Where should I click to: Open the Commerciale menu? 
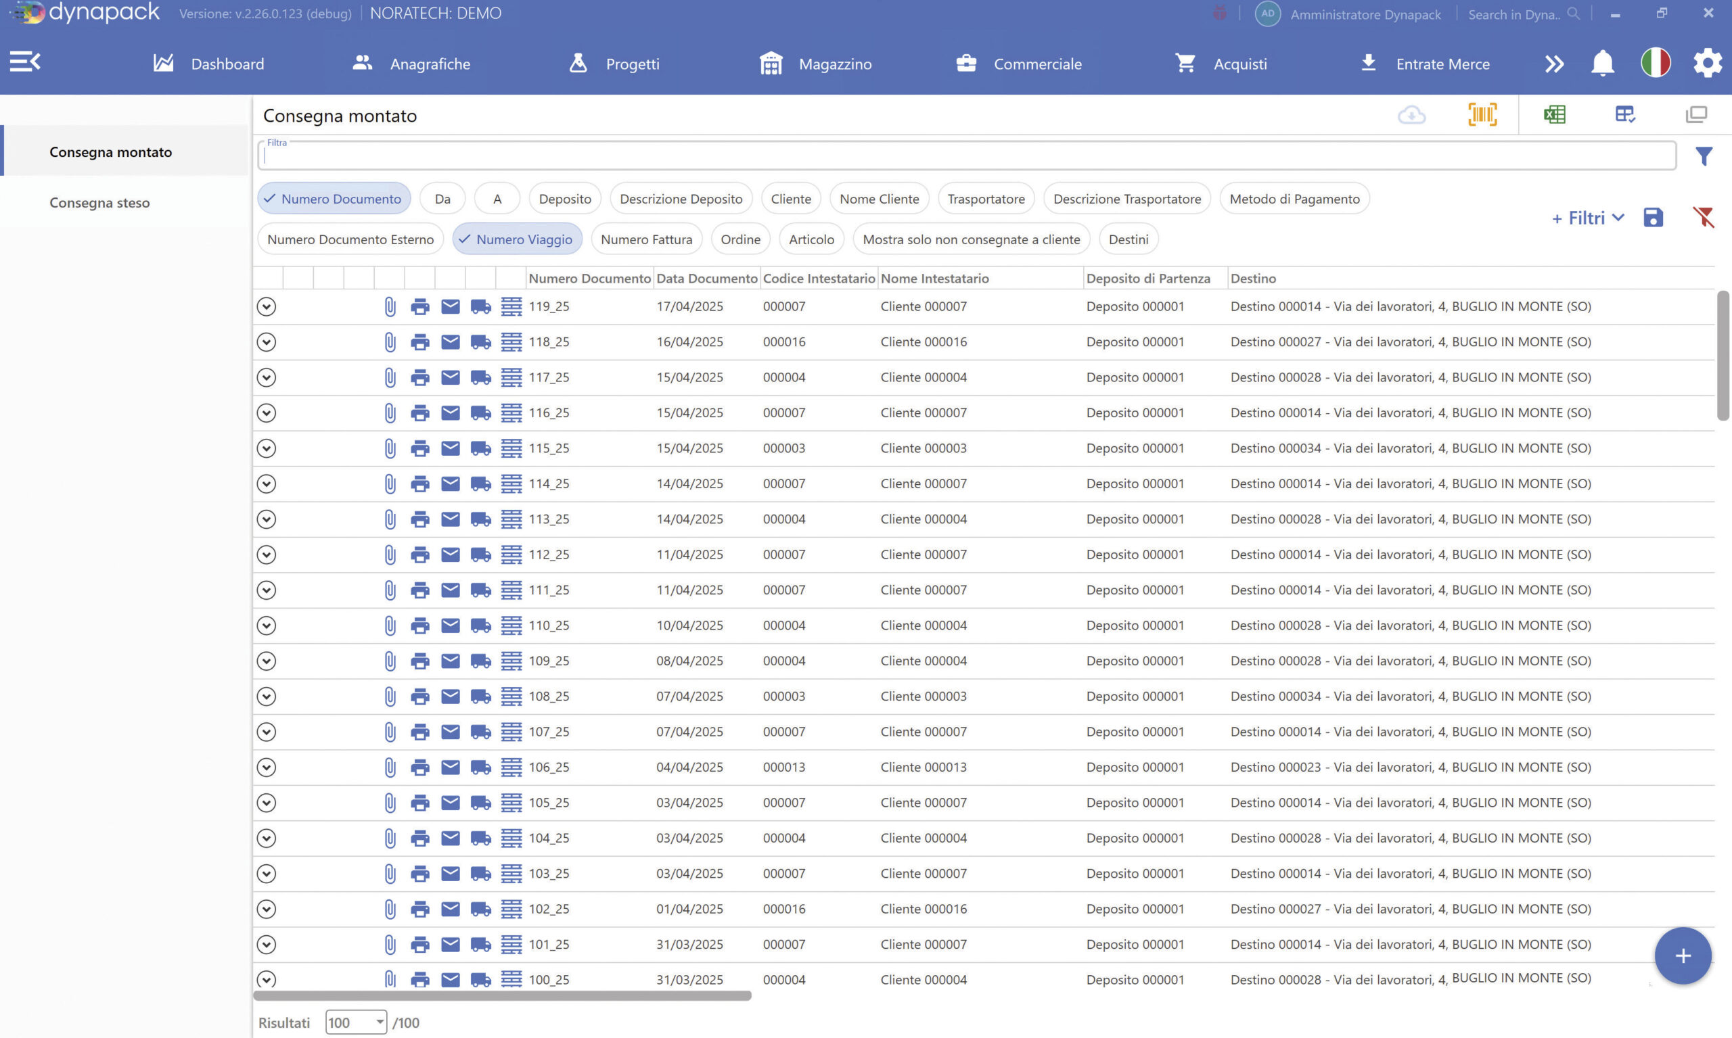1019,64
